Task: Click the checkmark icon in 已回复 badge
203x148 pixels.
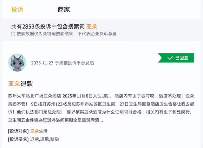Action: point(170,58)
